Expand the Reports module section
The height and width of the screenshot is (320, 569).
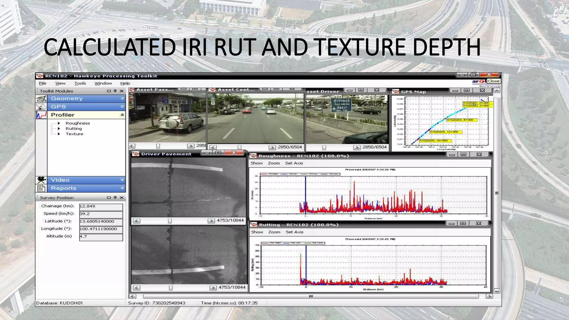click(x=122, y=188)
